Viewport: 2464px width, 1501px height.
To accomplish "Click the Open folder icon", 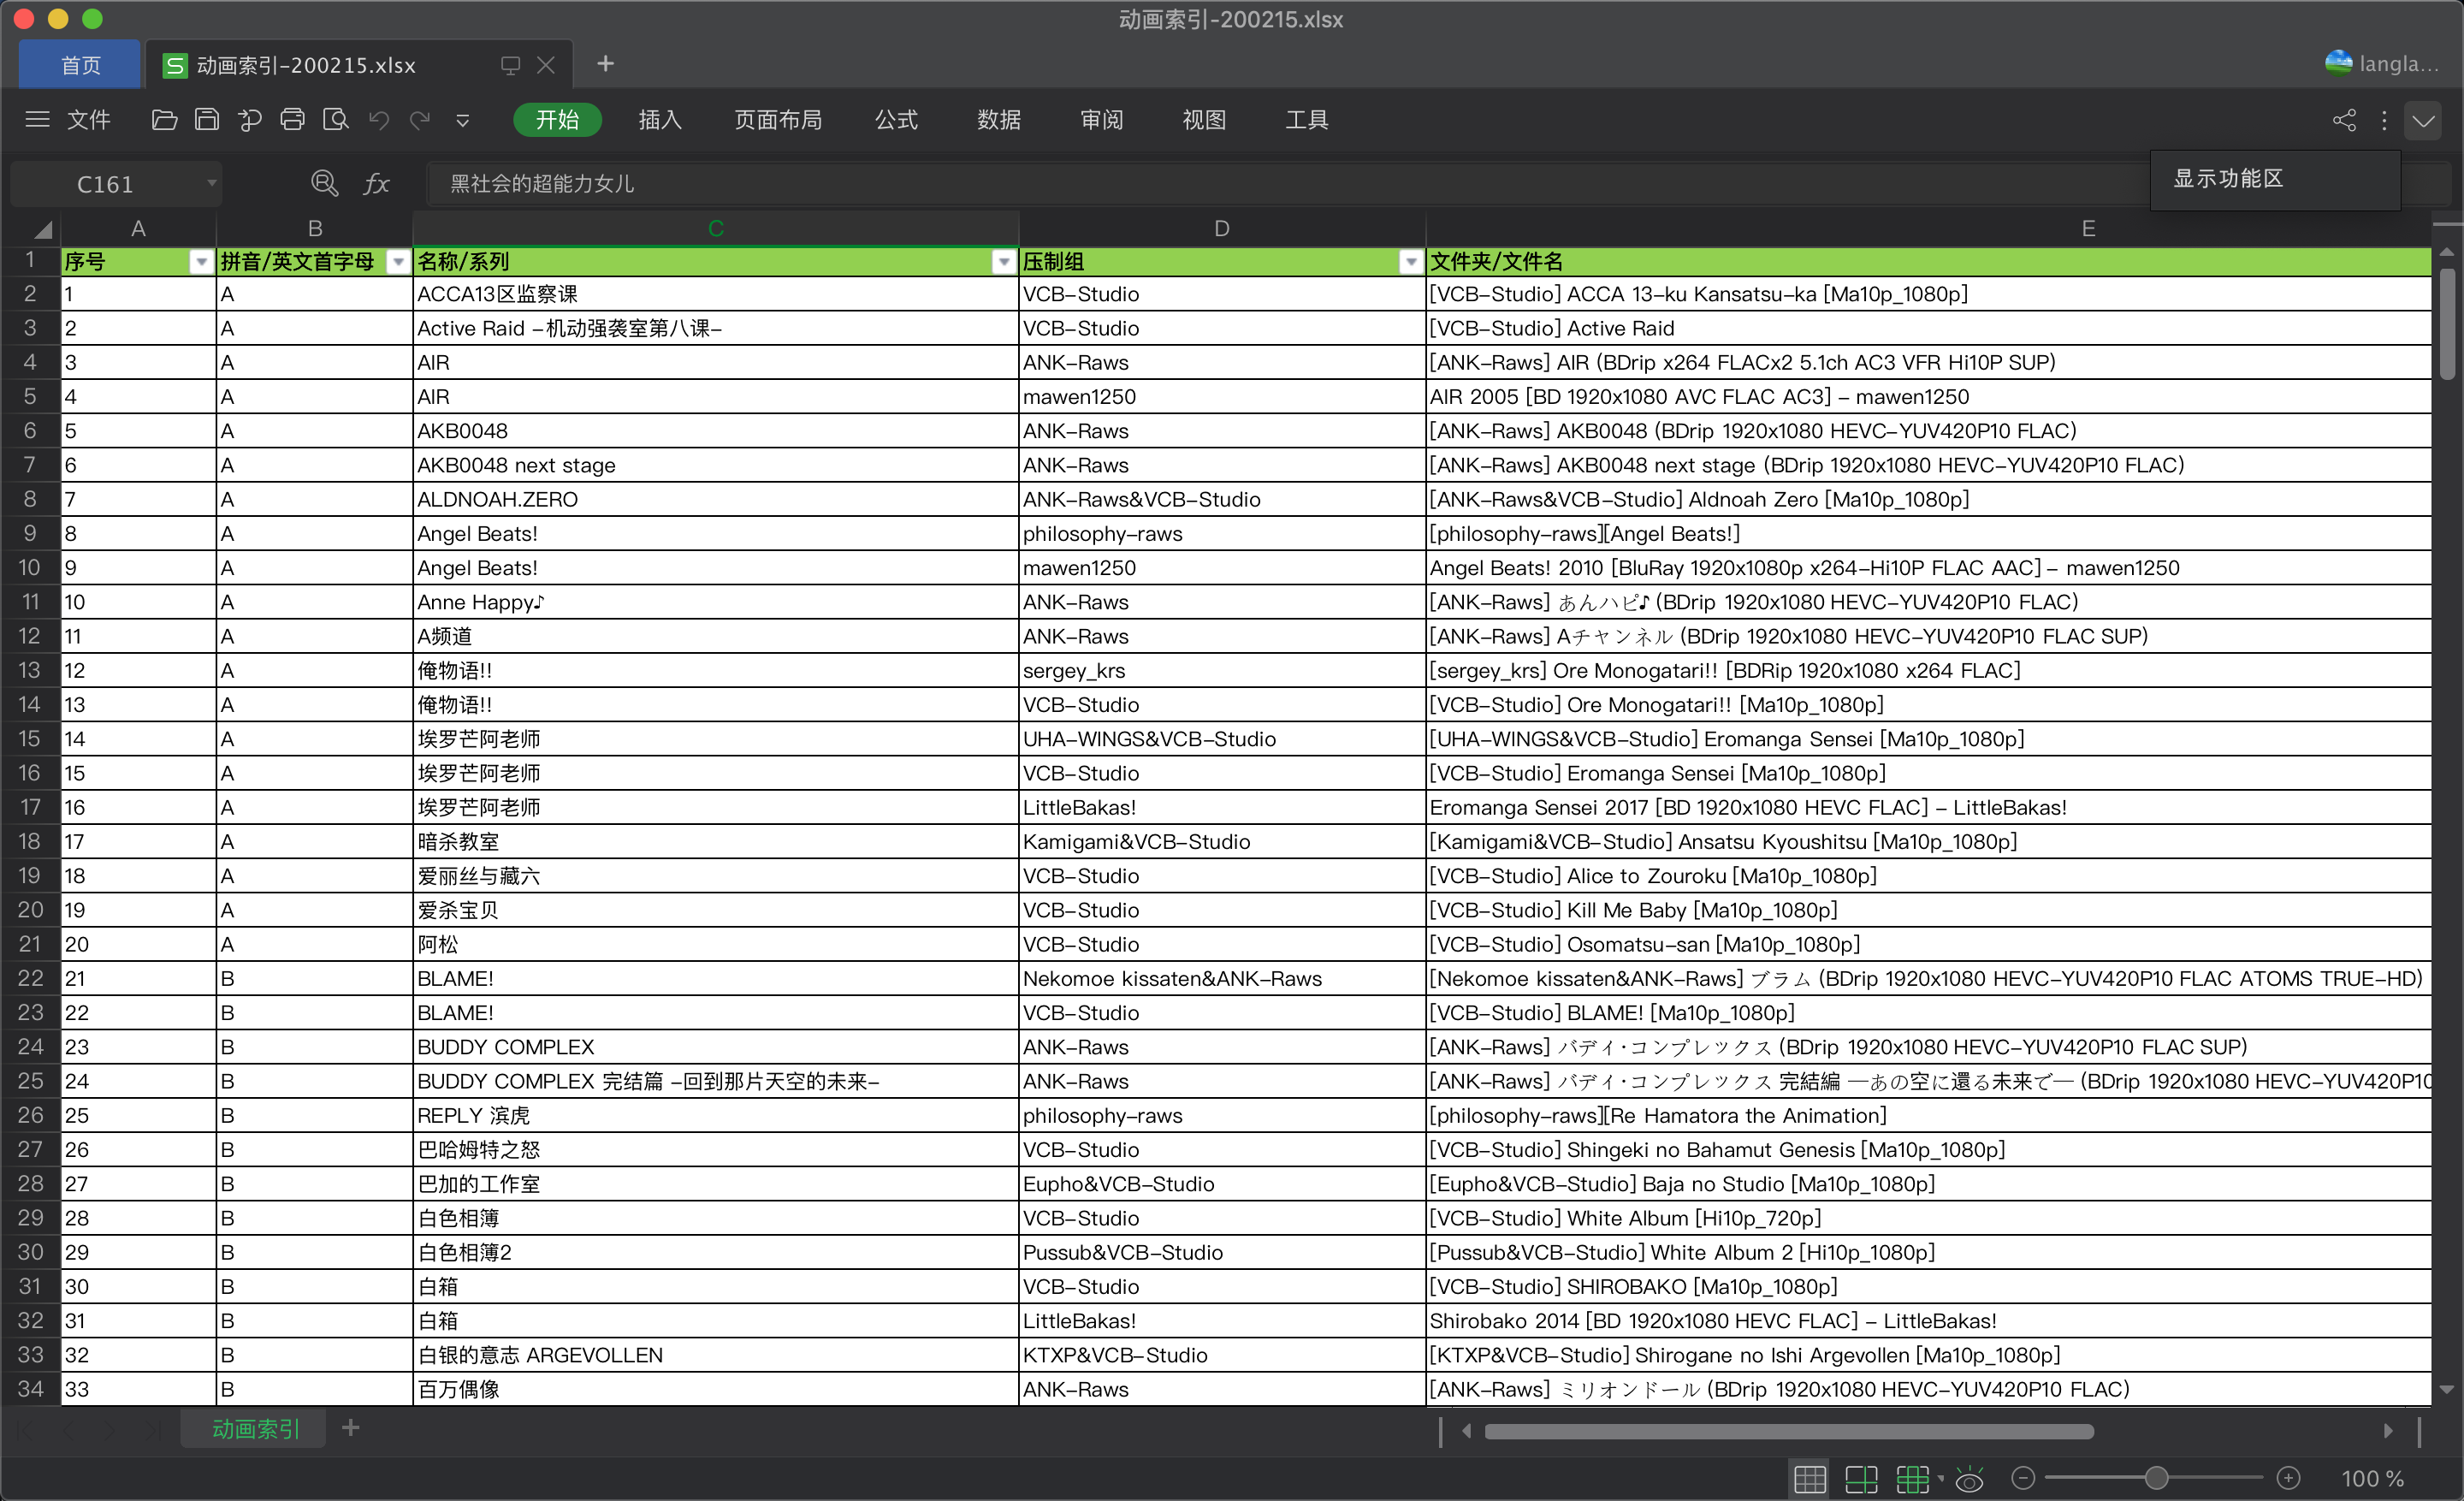I will point(164,120).
